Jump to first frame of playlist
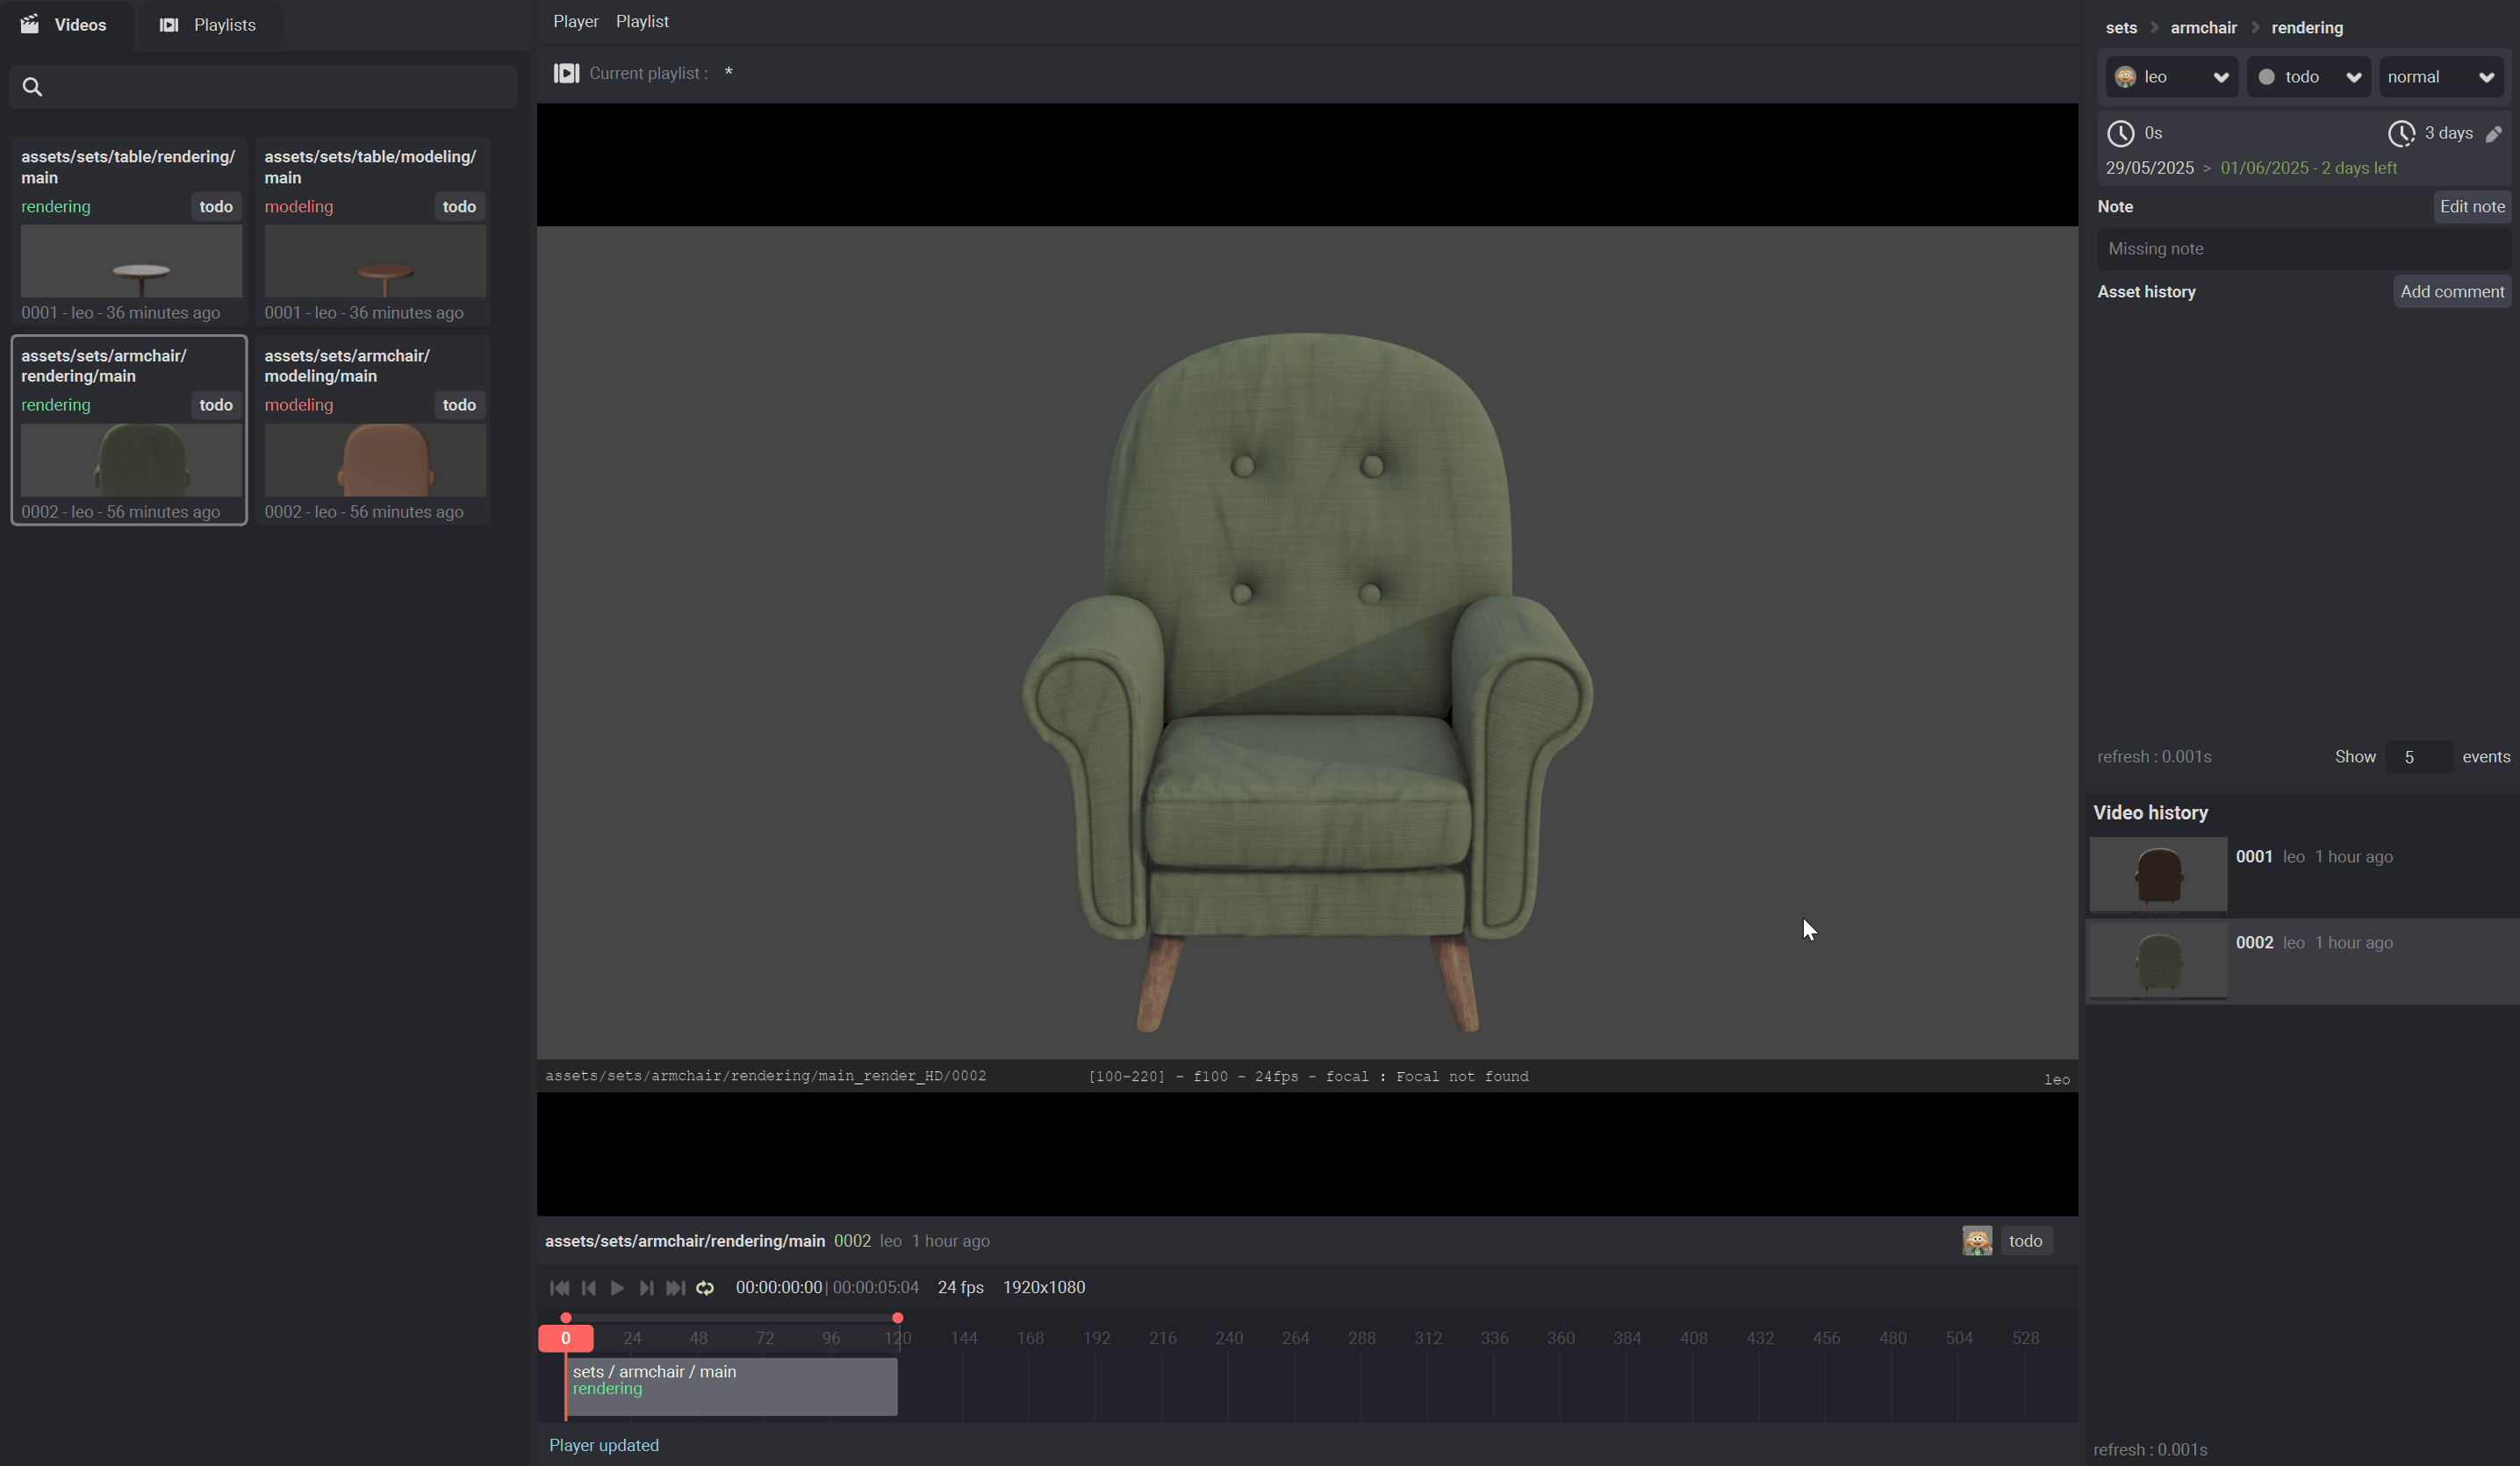 pyautogui.click(x=559, y=1288)
